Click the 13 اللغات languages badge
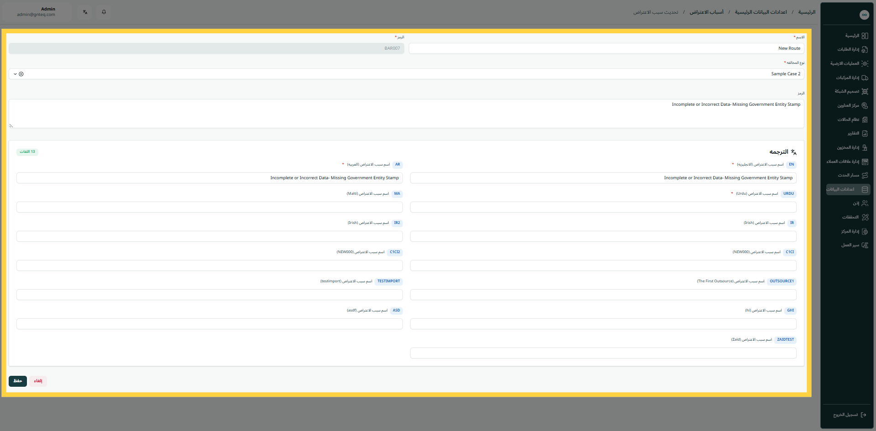 coord(27,152)
